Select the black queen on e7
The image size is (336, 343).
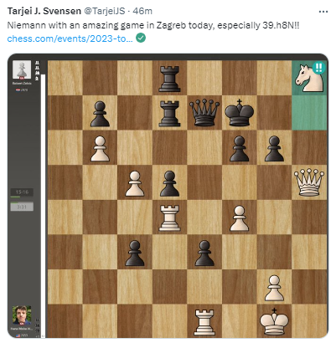(x=204, y=112)
